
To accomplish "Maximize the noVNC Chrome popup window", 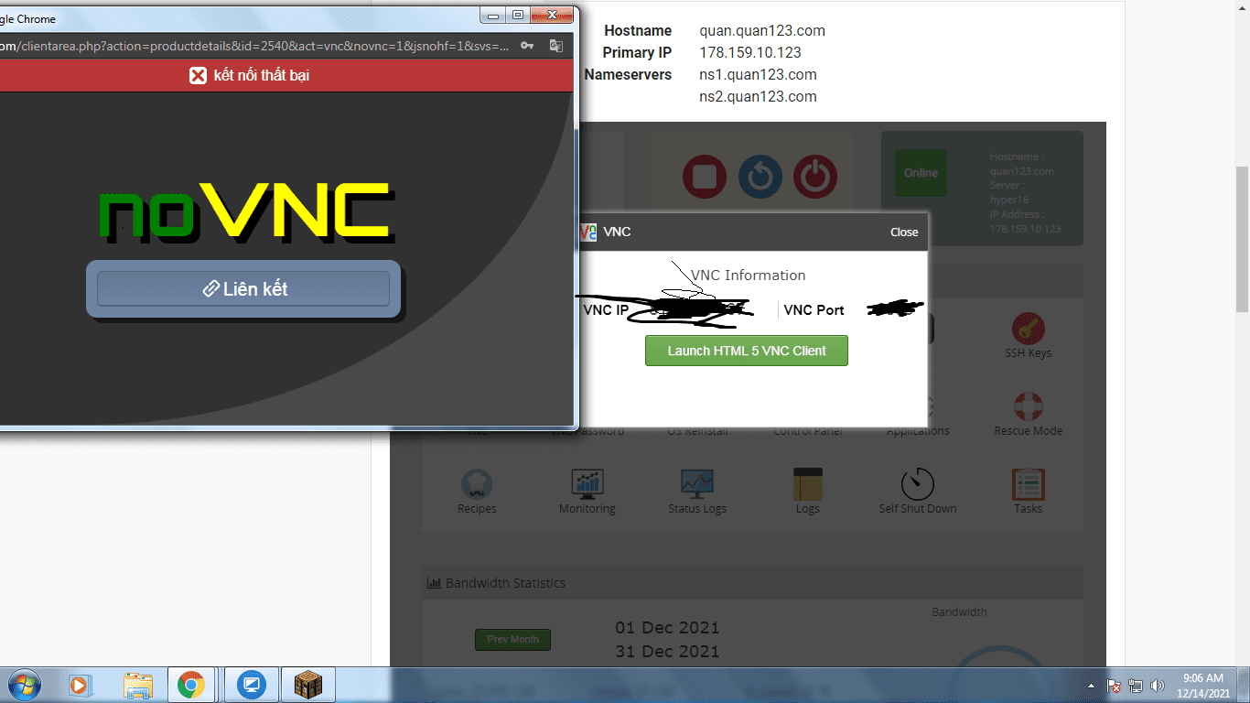I will [518, 15].
